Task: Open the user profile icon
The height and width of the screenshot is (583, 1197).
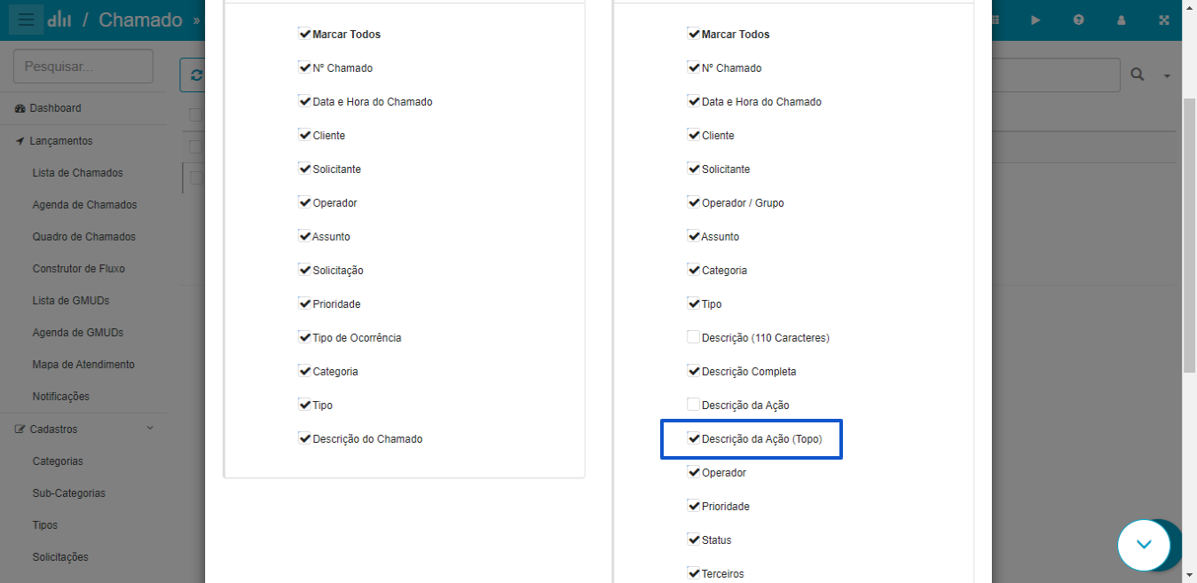Action: pos(1122,20)
